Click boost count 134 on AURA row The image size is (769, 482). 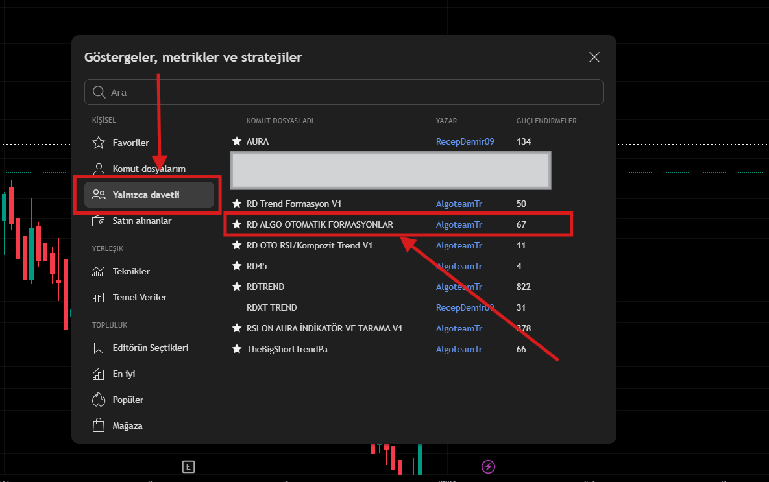524,141
